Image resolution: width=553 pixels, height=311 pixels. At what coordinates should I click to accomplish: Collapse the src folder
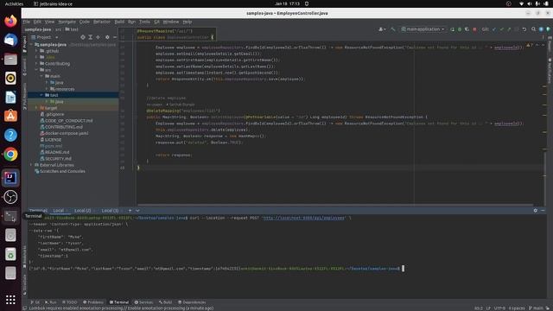[x=36, y=70]
